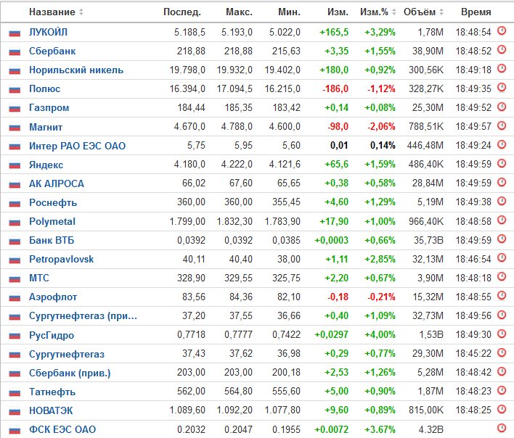Select Полюс change value -186,0
Viewport: 514px width, 438px height.
pos(335,88)
